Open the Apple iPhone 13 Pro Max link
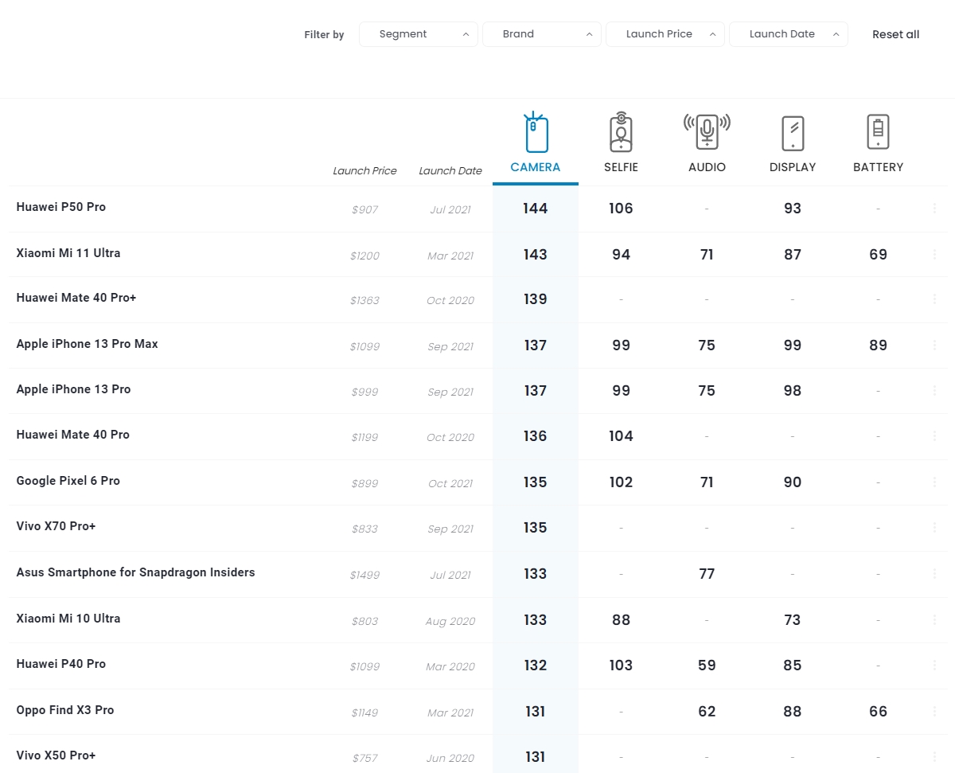 click(x=88, y=344)
